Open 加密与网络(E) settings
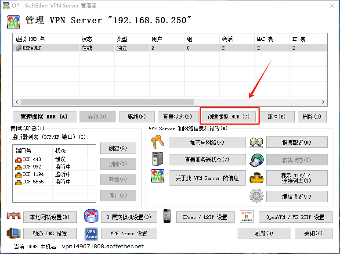Viewport: 340px width, 254px height. (x=207, y=143)
